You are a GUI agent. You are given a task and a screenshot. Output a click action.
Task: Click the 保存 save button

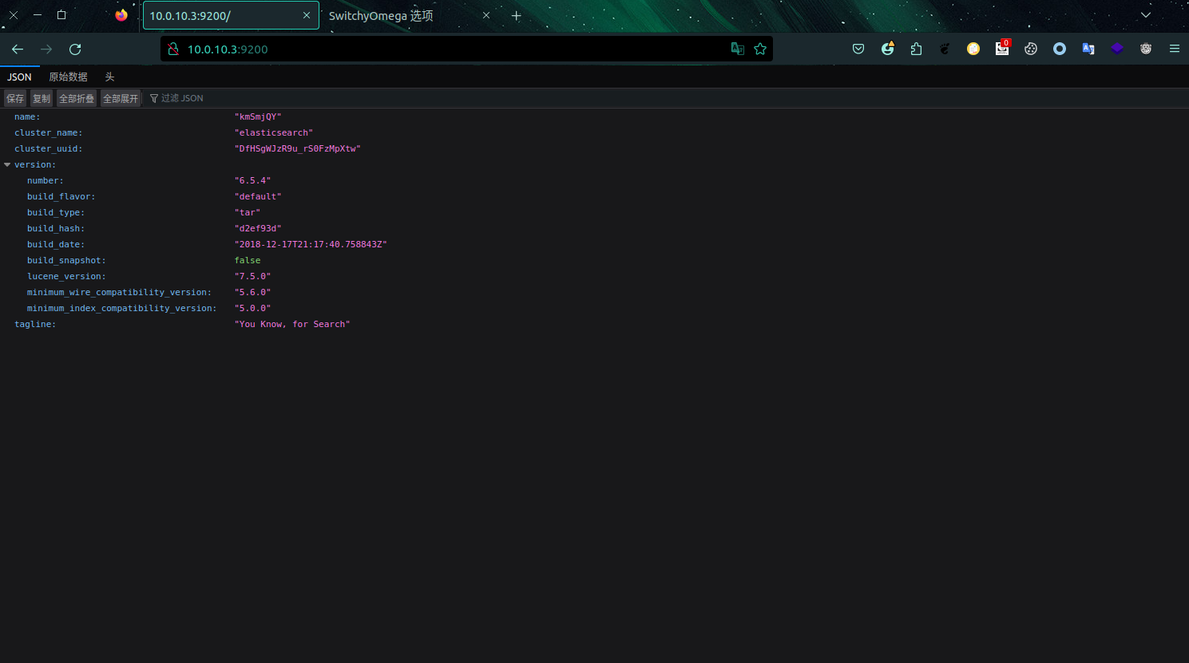tap(15, 98)
